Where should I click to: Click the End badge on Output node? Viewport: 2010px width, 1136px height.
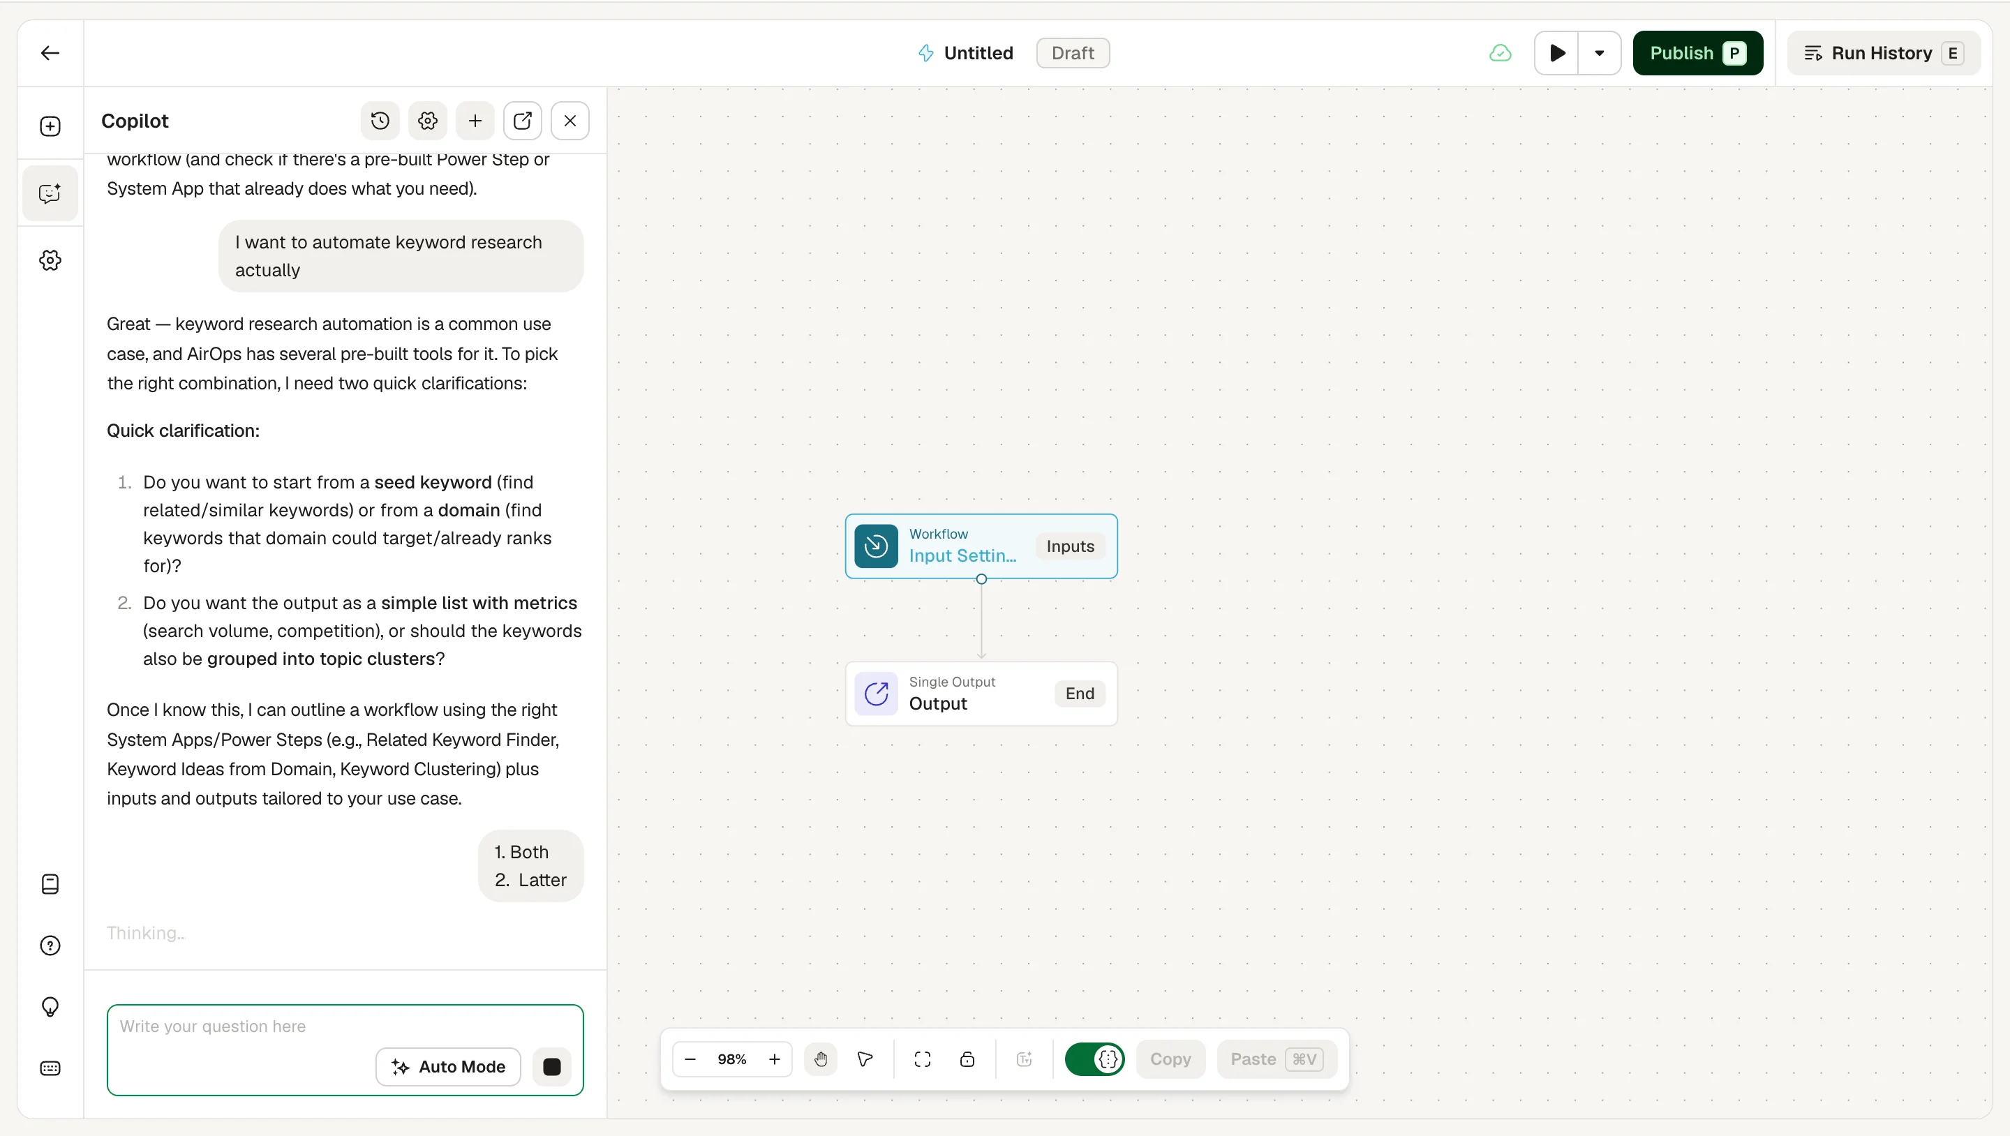[1080, 694]
